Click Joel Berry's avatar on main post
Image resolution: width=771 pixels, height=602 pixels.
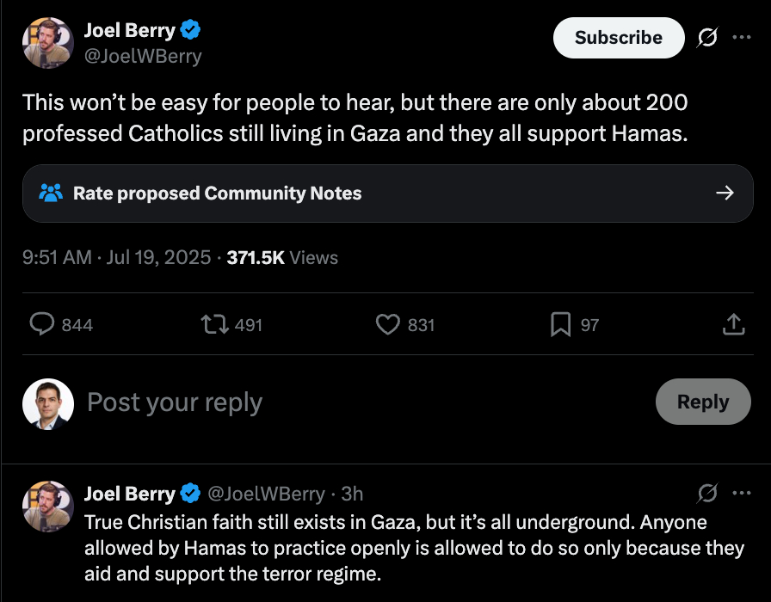(48, 43)
